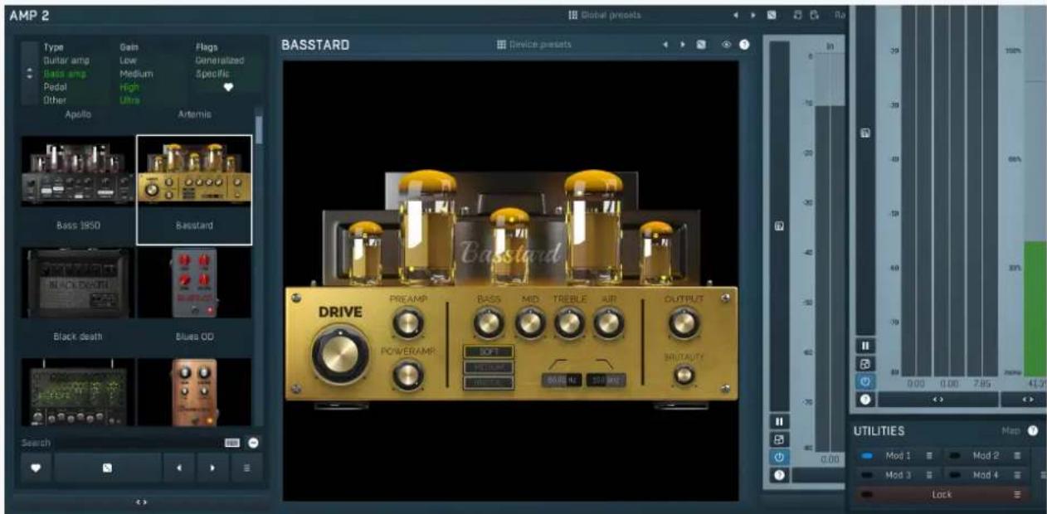Go to next global preset arrow
Image resolution: width=1047 pixels, height=514 pixels.
[753, 15]
